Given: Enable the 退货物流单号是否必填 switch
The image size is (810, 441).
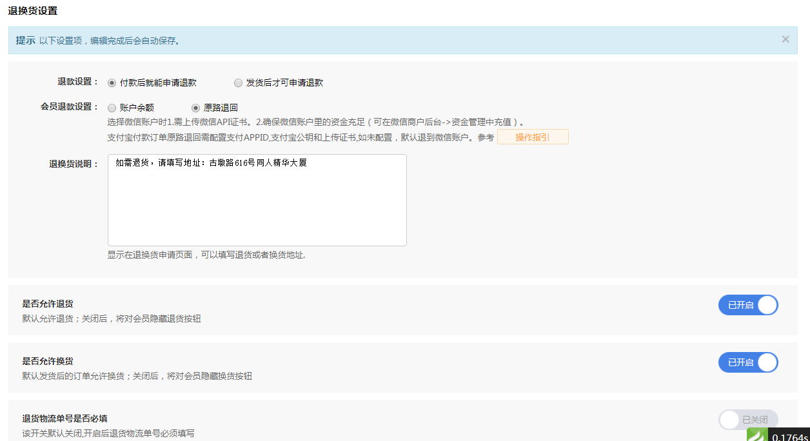Looking at the screenshot, I should pos(748,420).
